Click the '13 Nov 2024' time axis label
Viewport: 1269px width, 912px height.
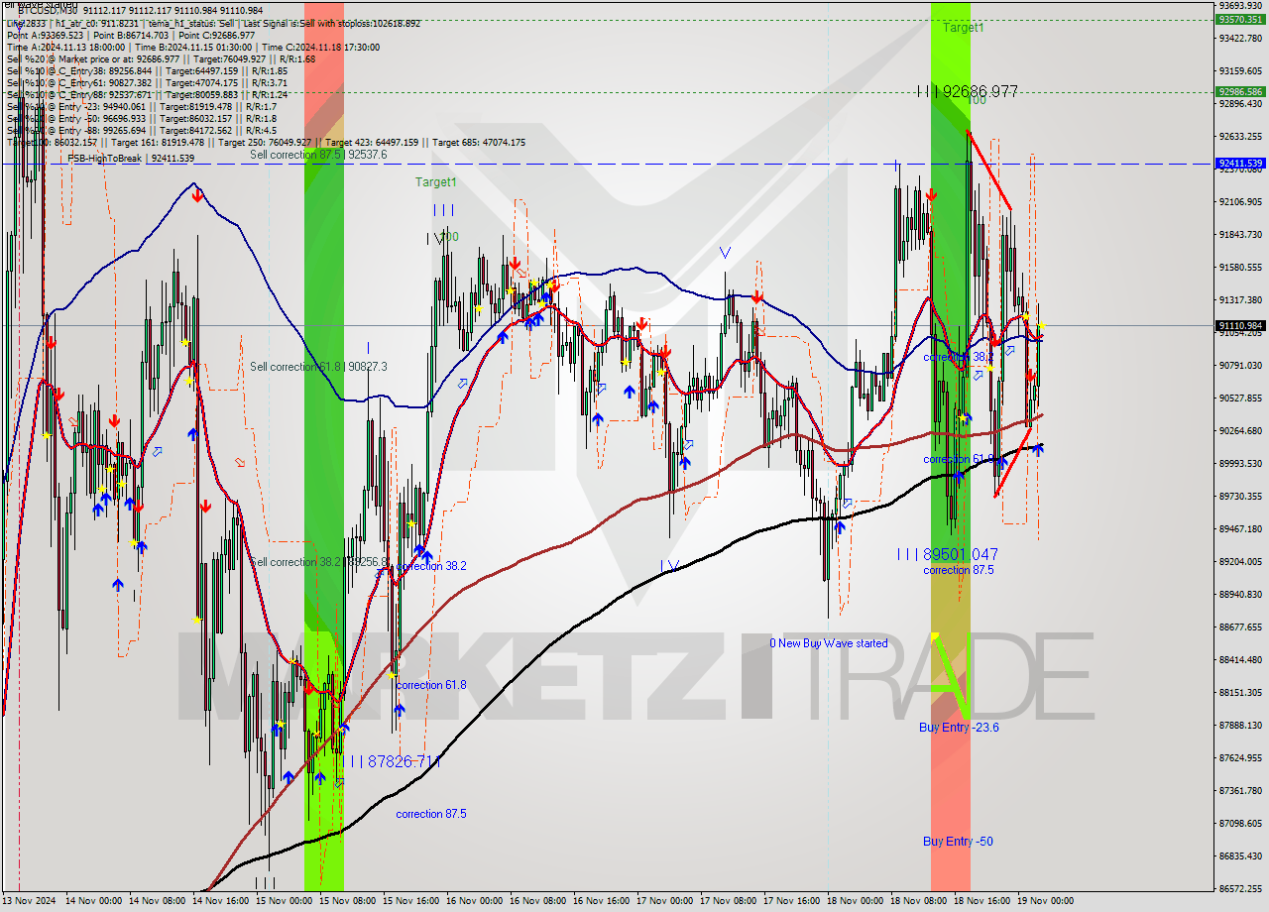coord(31,901)
